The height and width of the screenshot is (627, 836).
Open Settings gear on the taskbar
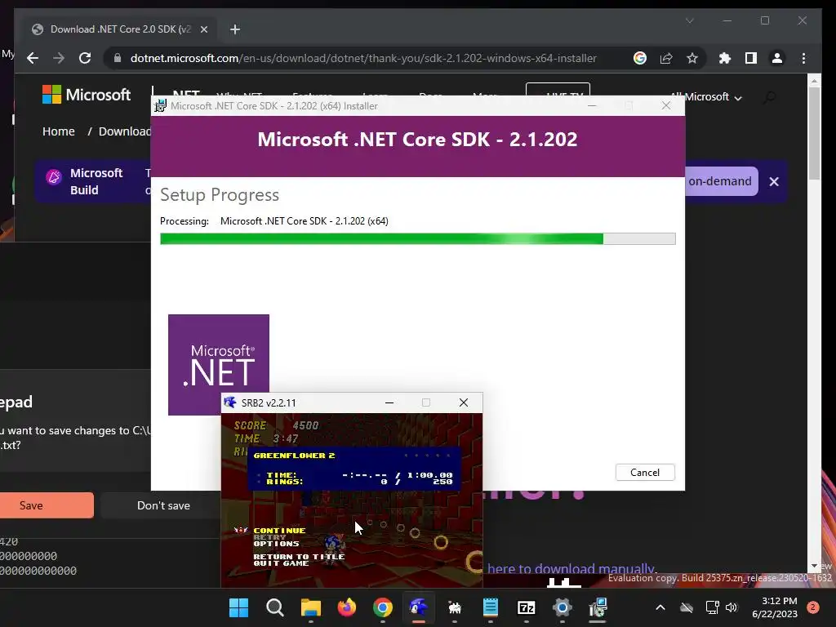tap(562, 607)
